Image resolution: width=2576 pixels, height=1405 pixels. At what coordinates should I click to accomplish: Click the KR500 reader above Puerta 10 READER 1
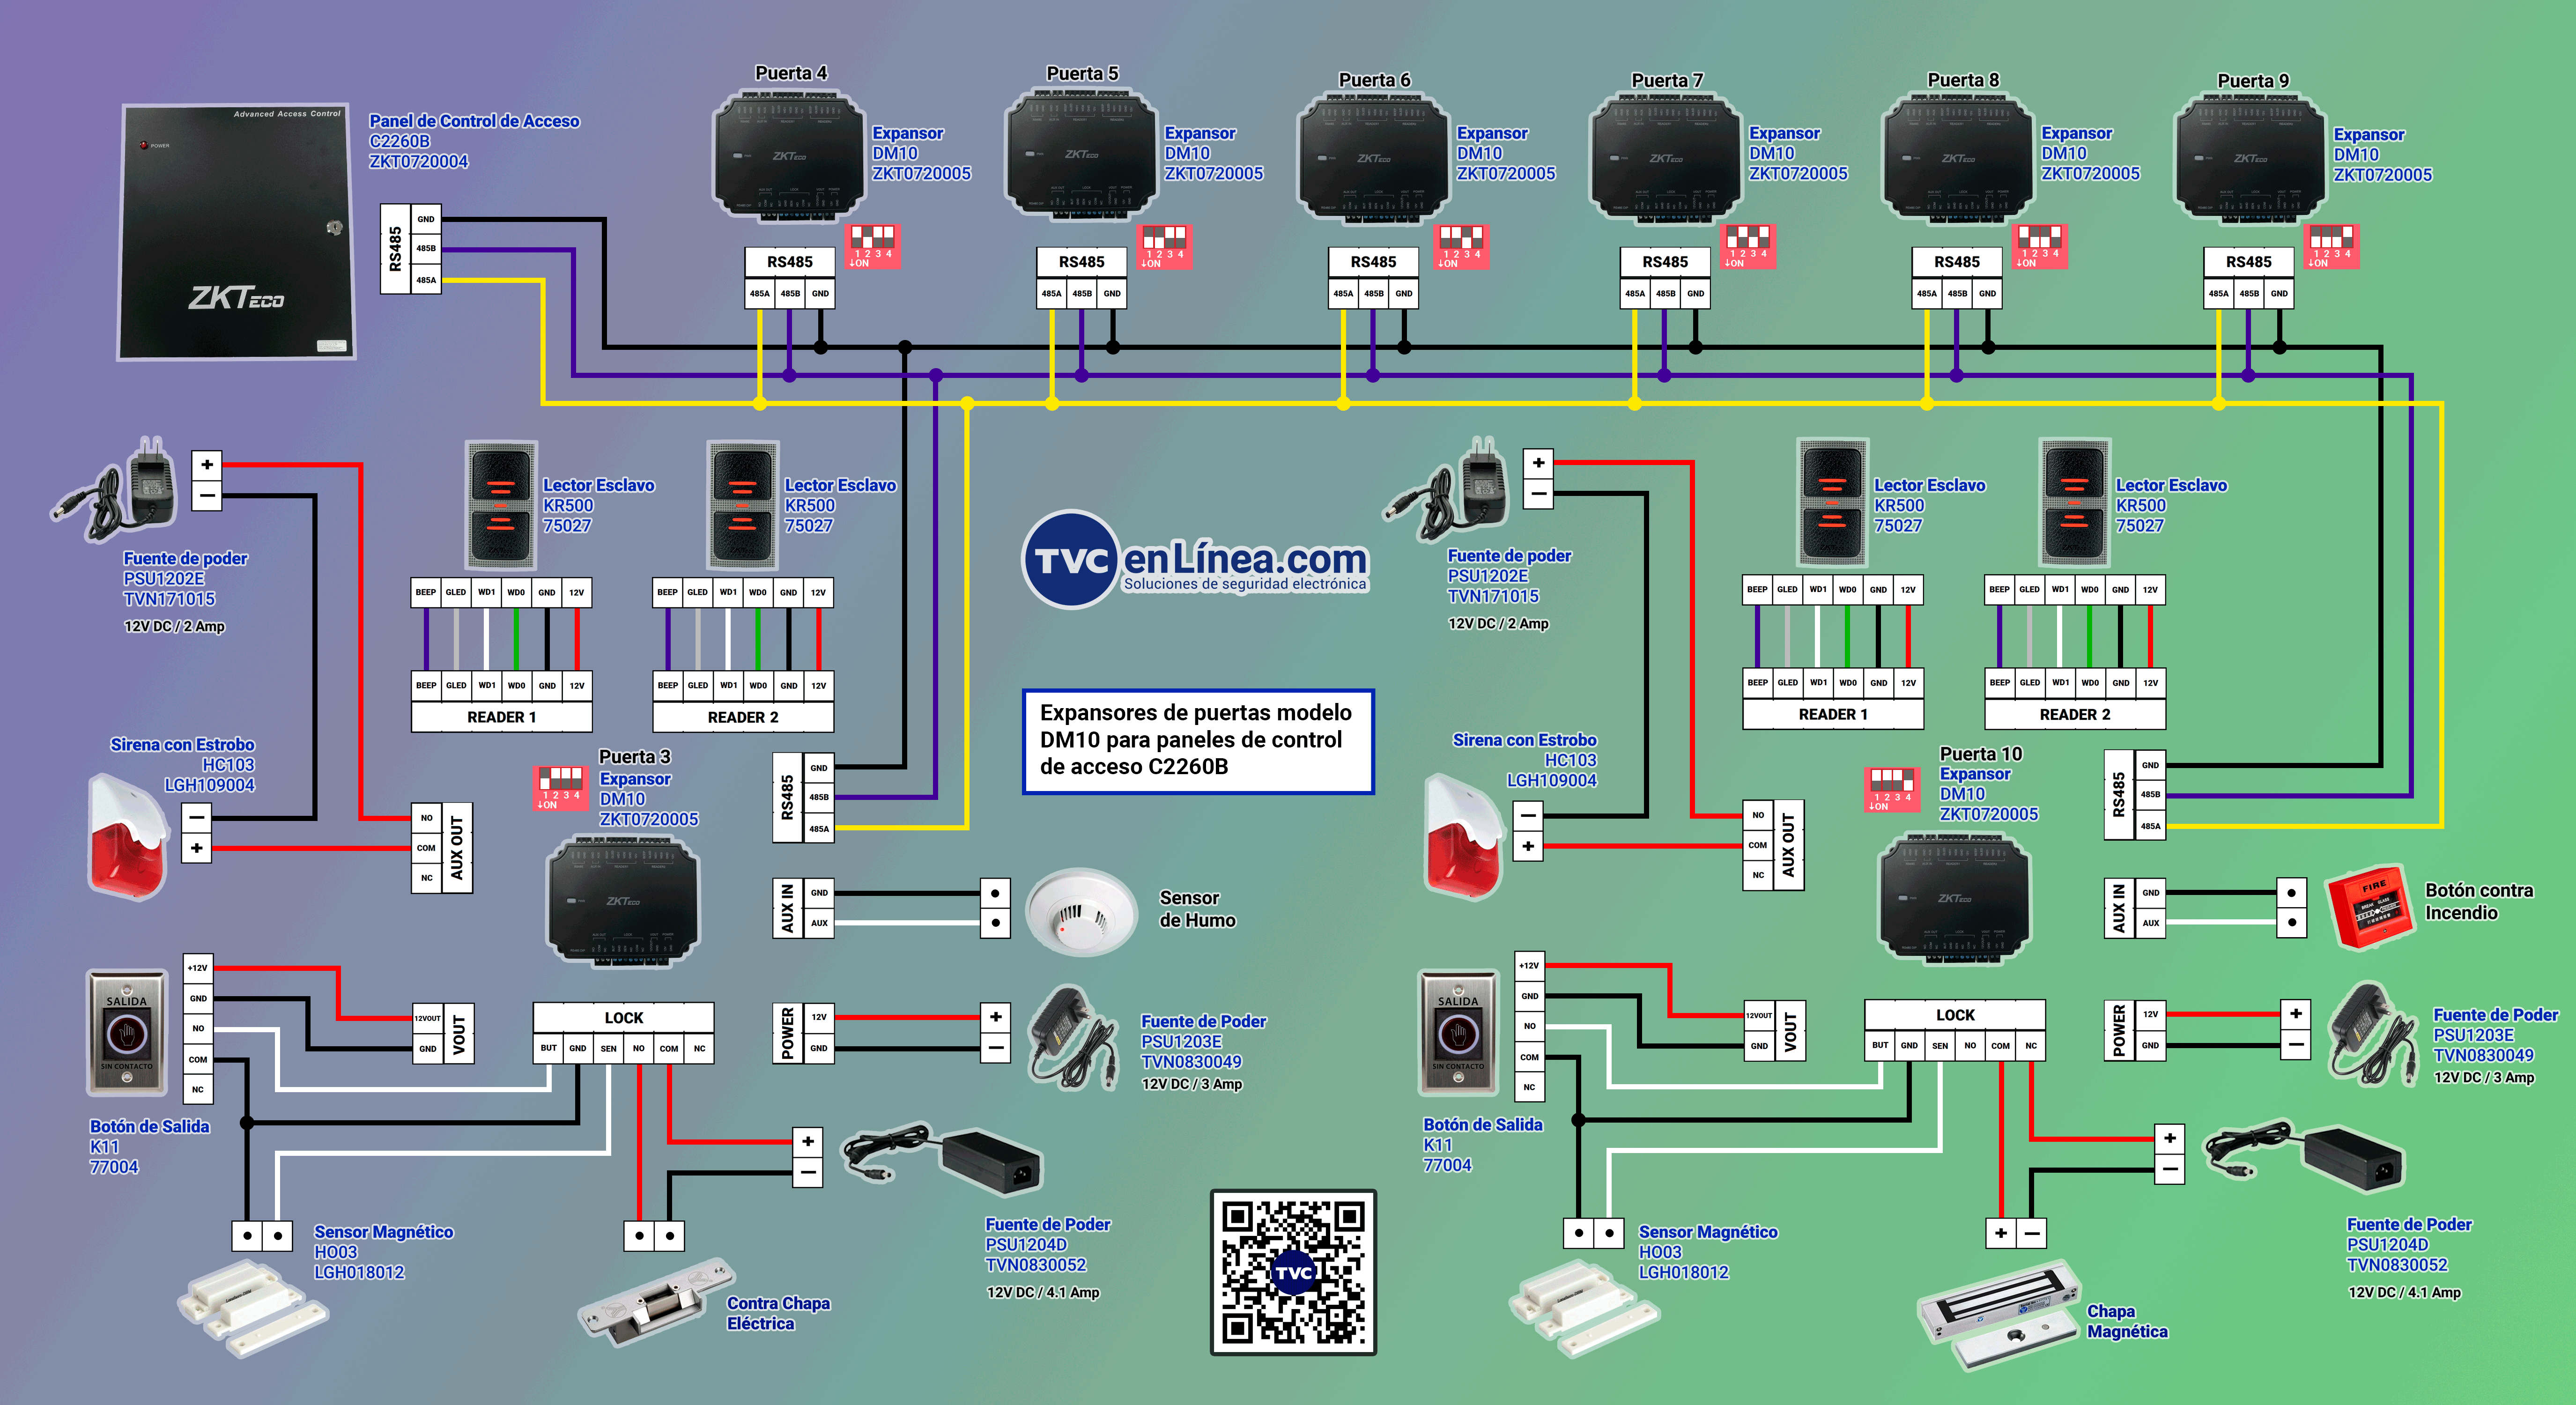pyautogui.click(x=1832, y=503)
